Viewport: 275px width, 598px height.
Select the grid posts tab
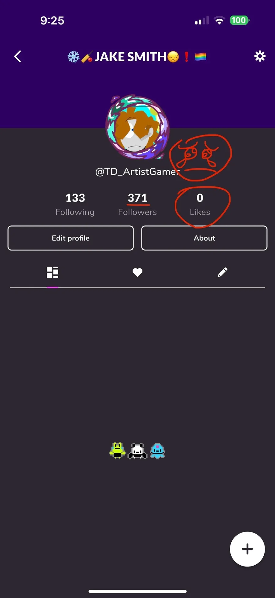pos(53,272)
